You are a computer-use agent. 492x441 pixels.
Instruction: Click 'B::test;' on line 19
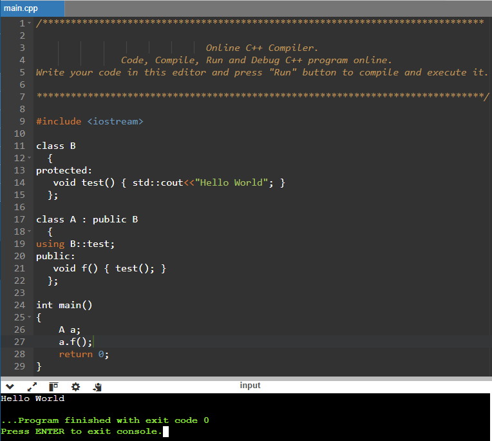(x=92, y=244)
